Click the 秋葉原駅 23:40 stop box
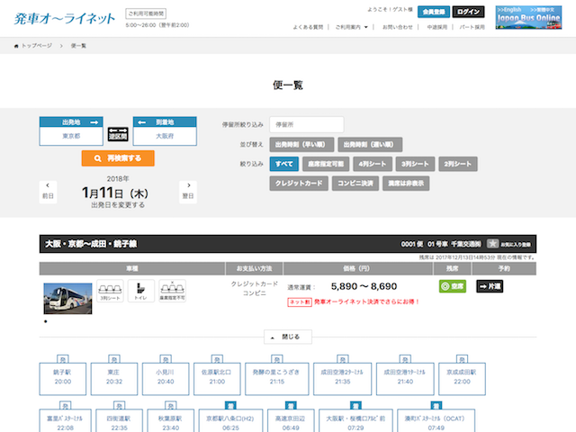 click(170, 421)
